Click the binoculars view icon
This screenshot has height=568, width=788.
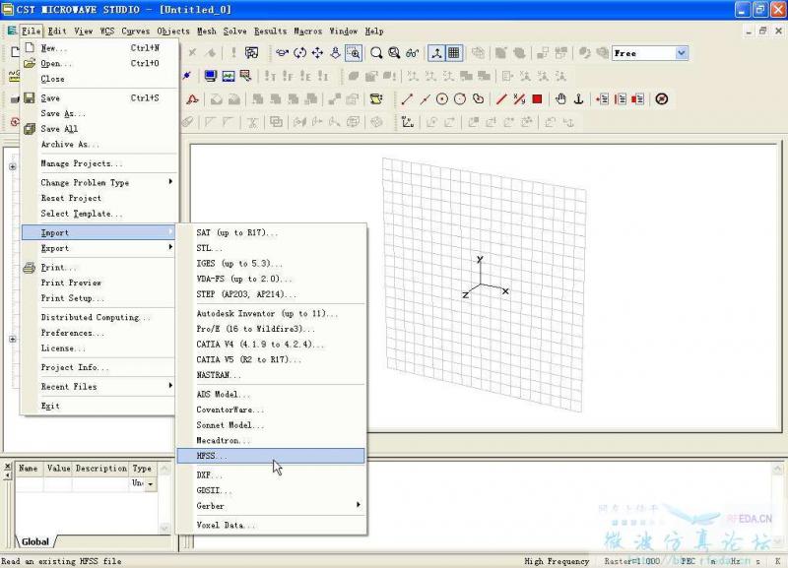pos(412,53)
